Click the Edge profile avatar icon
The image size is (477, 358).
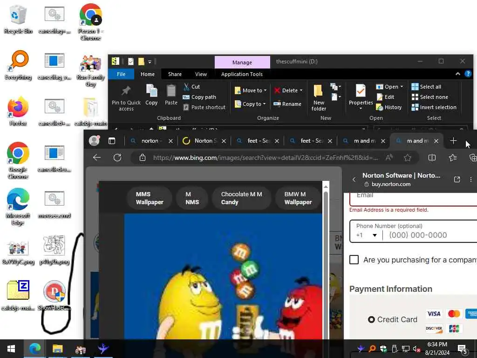click(x=94, y=140)
